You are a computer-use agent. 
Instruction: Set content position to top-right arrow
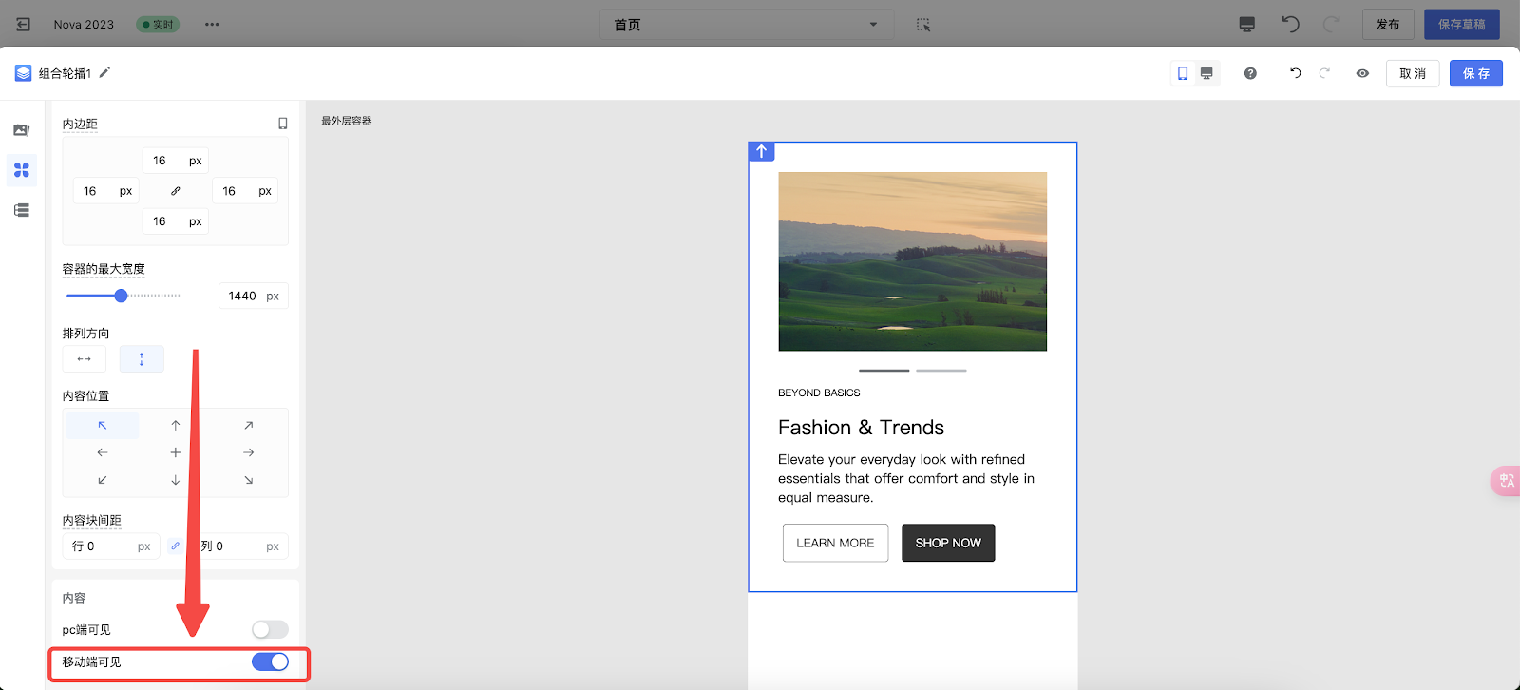point(248,425)
